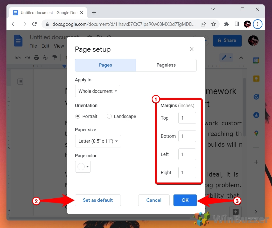
Task: Open the tab search chevron
Action: [x=213, y=9]
